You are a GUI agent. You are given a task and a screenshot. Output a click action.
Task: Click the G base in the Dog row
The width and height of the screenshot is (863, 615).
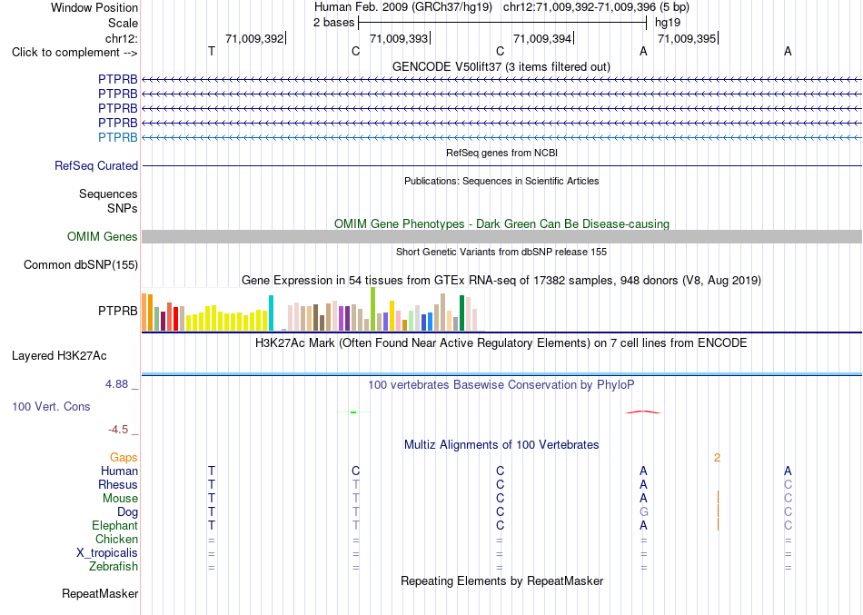click(643, 512)
